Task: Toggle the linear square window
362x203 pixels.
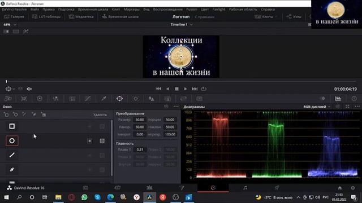Action: (x=12, y=126)
